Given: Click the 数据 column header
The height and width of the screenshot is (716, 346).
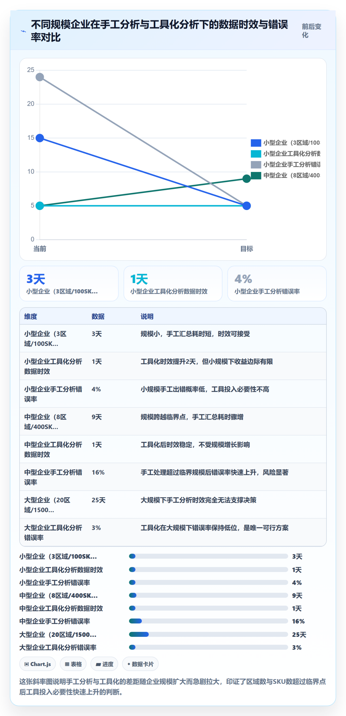Looking at the screenshot, I should tap(98, 317).
